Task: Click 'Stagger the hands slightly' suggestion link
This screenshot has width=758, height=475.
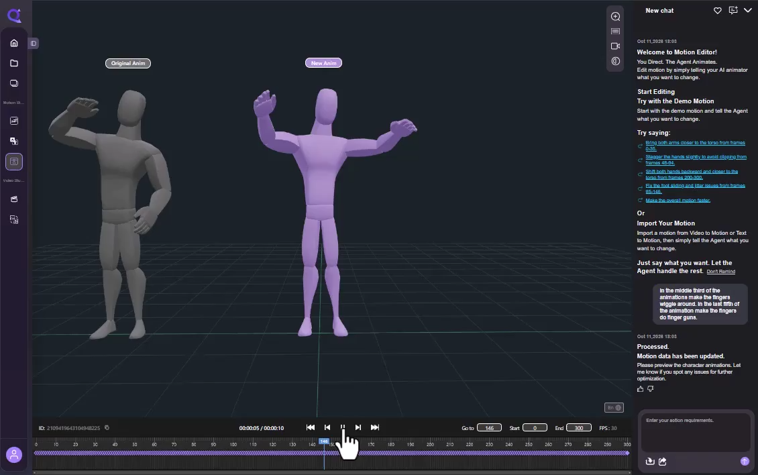Action: coord(696,160)
